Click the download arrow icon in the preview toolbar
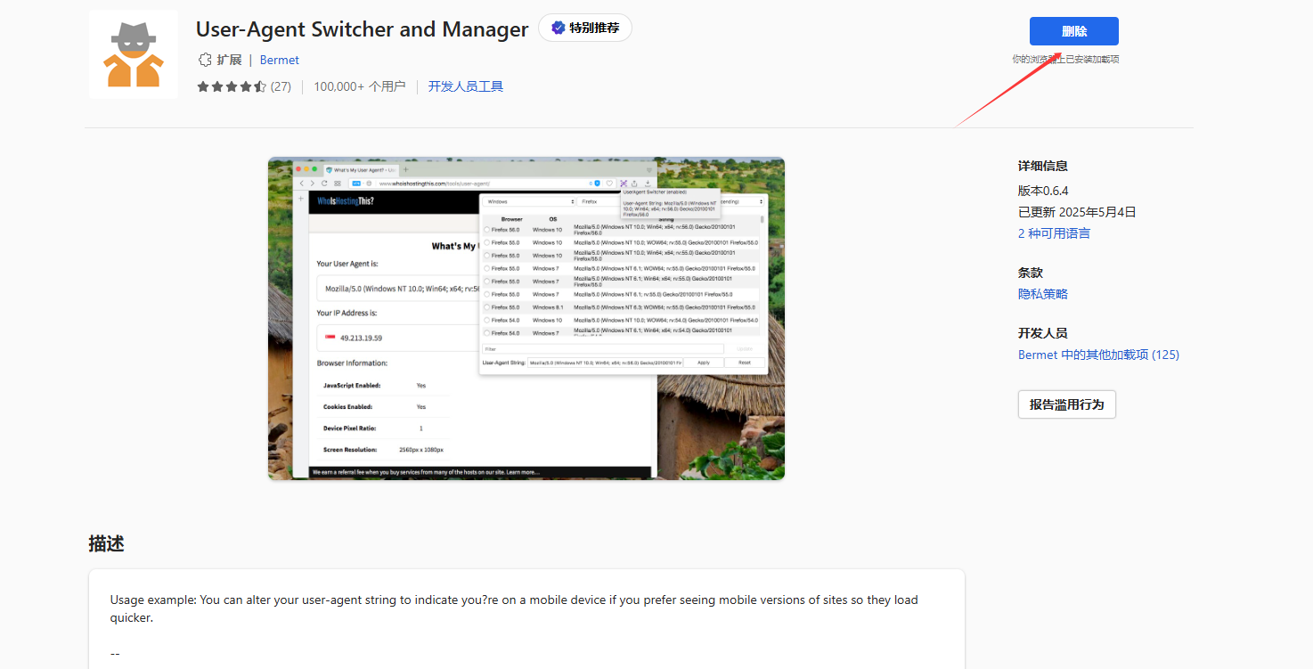 click(x=648, y=183)
